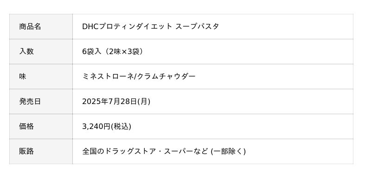This screenshot has width=371, height=178.
Task: Click the 商品名 header cell
Action: [41, 27]
